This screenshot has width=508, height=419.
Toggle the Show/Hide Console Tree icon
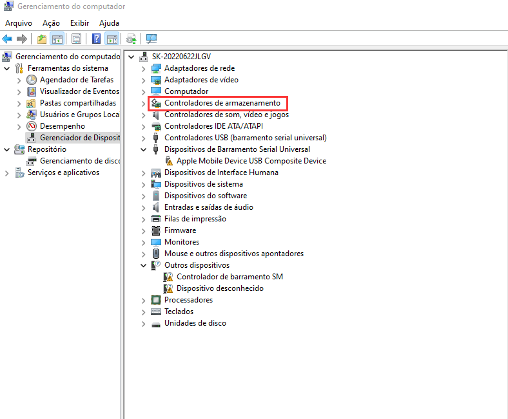(x=57, y=39)
